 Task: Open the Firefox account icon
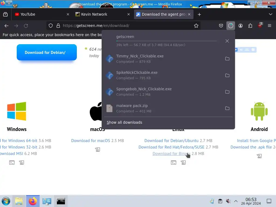pos(240,26)
